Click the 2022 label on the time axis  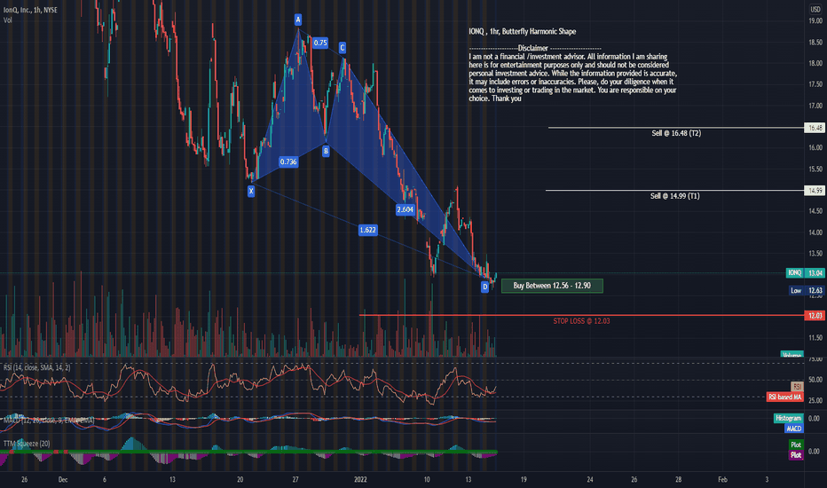click(360, 479)
